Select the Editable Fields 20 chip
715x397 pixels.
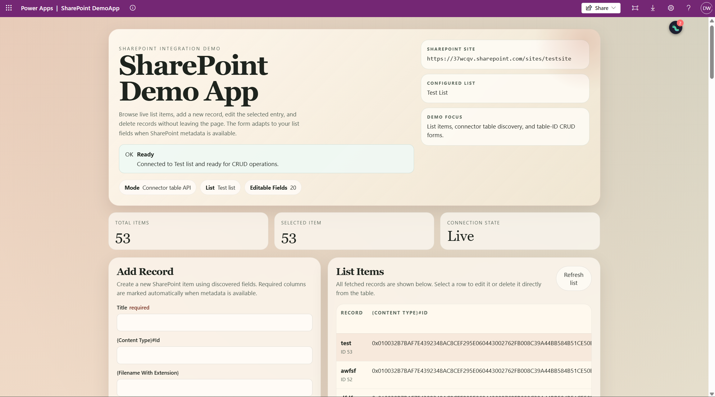273,187
